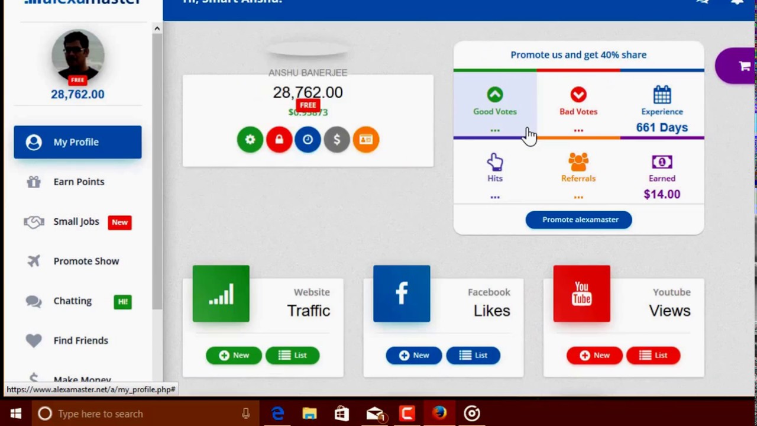Image resolution: width=757 pixels, height=426 pixels.
Task: Click the green settings gear icon
Action: click(x=250, y=140)
